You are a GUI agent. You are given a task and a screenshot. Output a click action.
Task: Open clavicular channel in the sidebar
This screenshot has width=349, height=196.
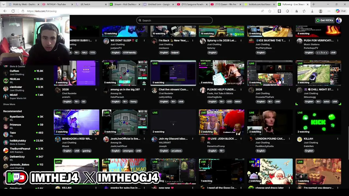23,88
